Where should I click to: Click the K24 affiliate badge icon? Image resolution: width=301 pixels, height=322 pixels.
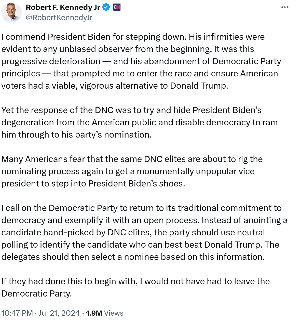pos(117,7)
